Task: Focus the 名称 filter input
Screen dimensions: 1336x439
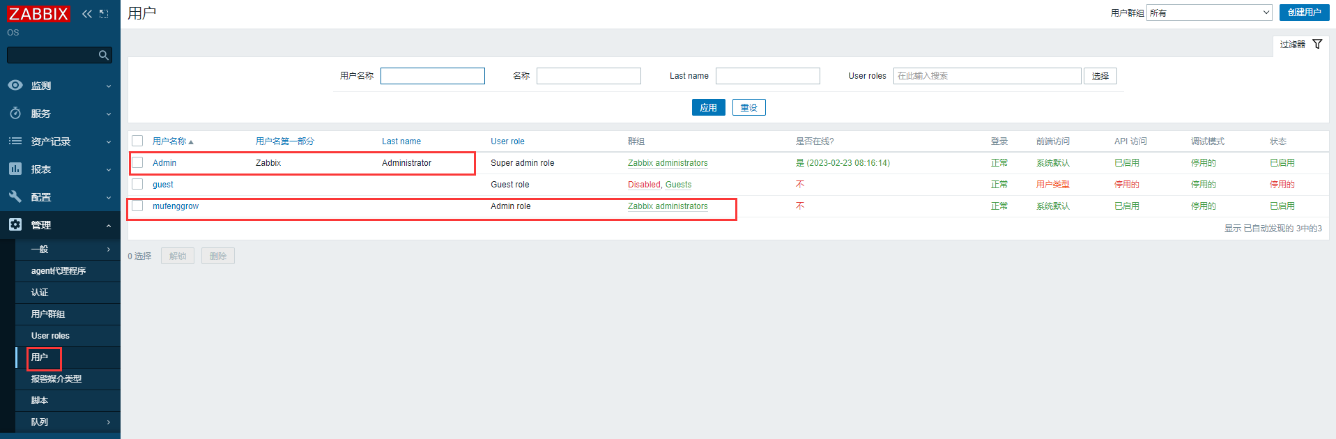Action: tap(589, 76)
